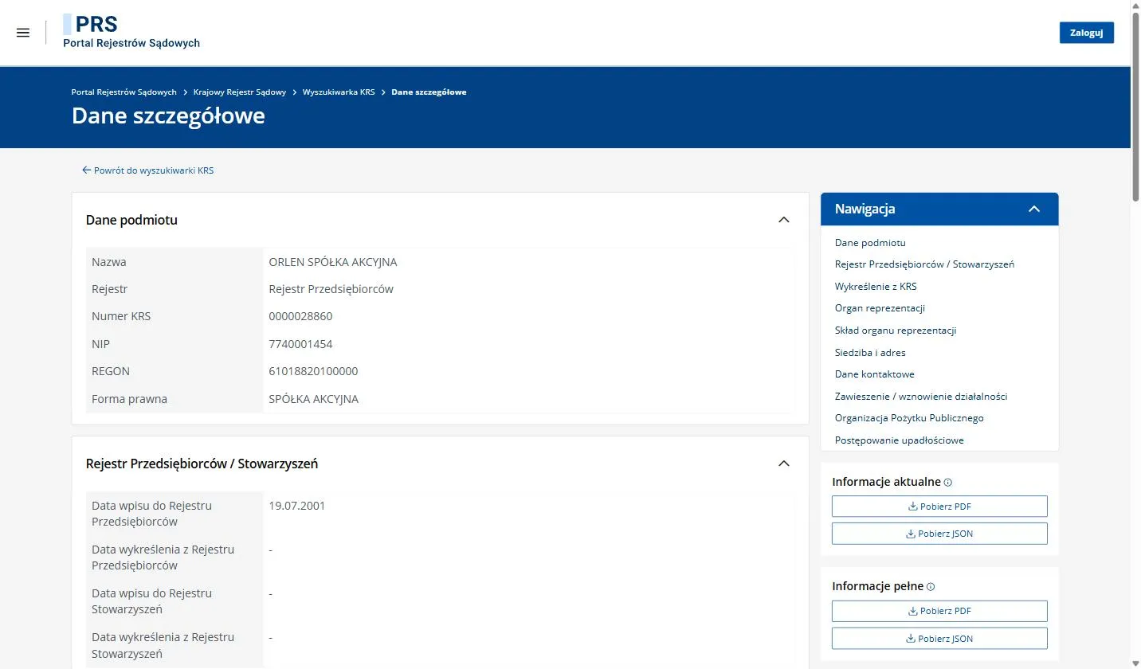Click the PRS Portal Rejestrów Sądowych logo
This screenshot has height=669, width=1141.
(x=131, y=32)
